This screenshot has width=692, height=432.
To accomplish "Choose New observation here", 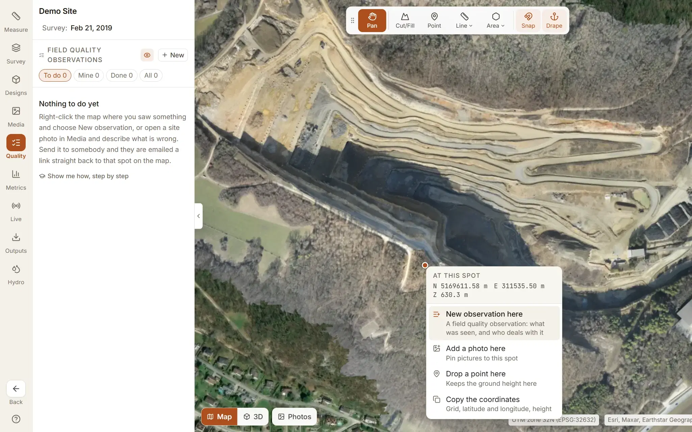I will coord(494,323).
